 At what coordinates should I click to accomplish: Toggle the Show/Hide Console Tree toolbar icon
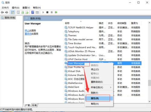click(13, 12)
